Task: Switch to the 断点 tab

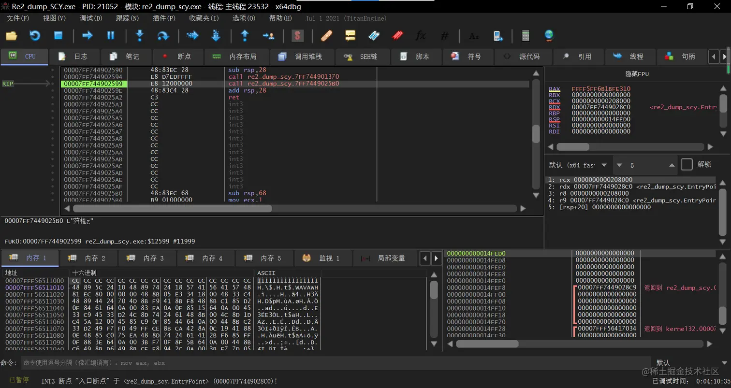Action: coord(178,57)
